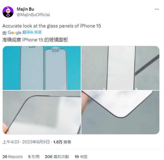Viewport: 164px width, 160px height.
Task: Open the top-right photo of panel edge
Action: point(120,68)
